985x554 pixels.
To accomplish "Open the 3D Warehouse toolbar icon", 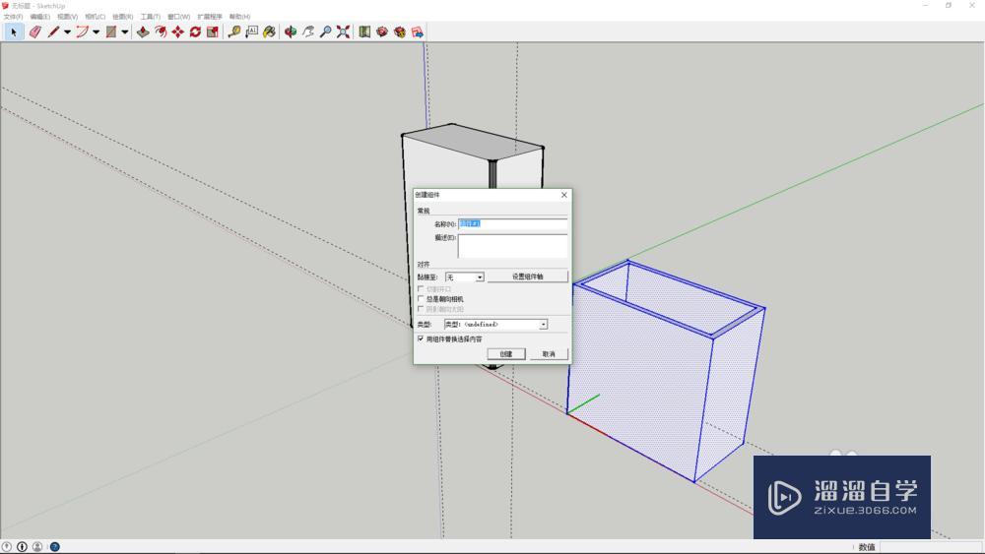I will pyautogui.click(x=364, y=32).
